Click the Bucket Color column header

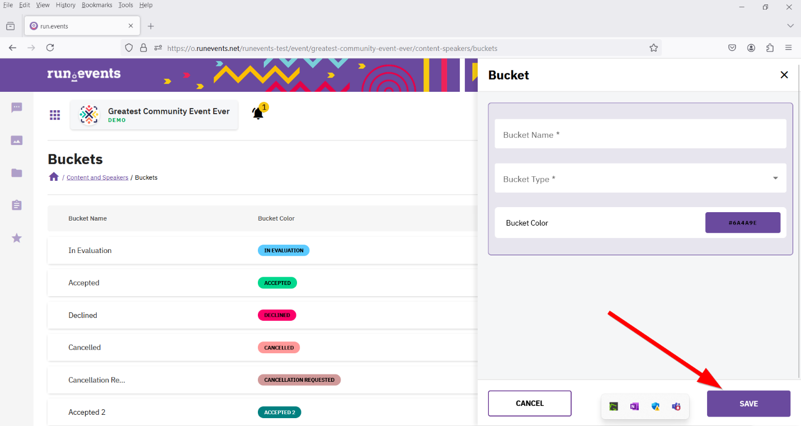276,218
